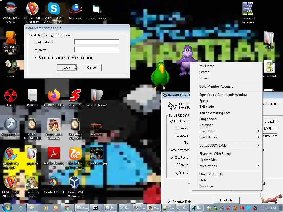The width and height of the screenshot is (283, 212).
Task: Toggle Remember my password checkbox
Action: [x=35, y=57]
